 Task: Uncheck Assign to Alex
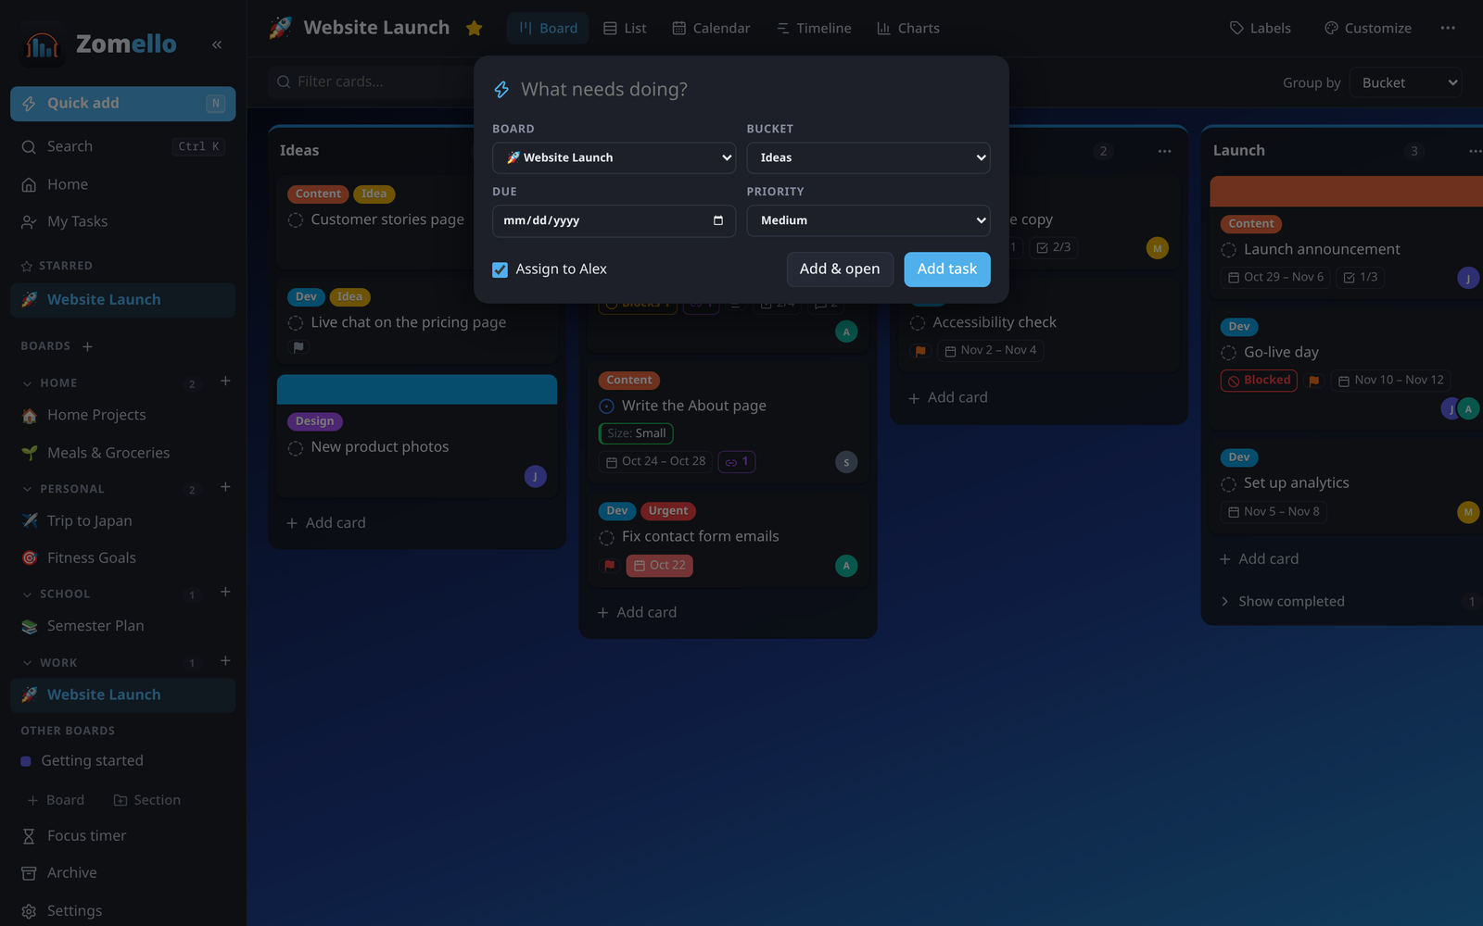click(501, 269)
